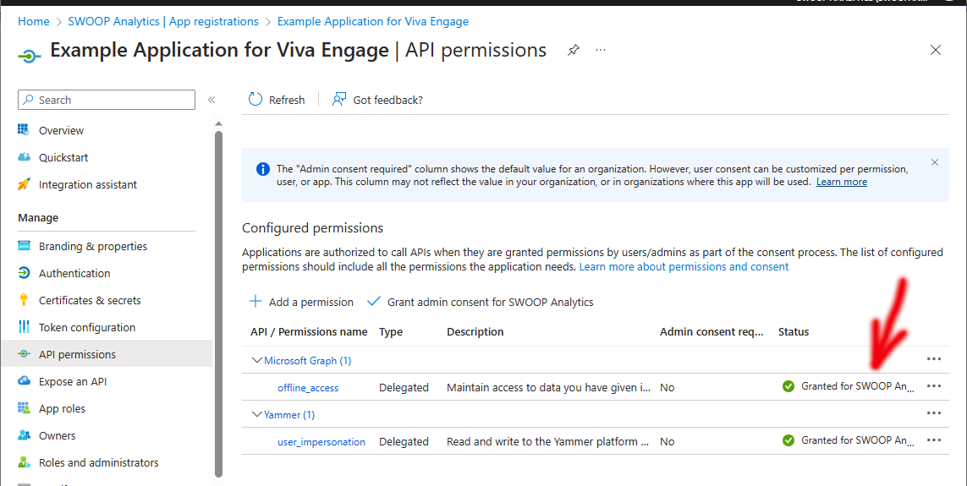The height and width of the screenshot is (486, 967).
Task: Open the header ellipsis more menu
Action: [x=601, y=50]
